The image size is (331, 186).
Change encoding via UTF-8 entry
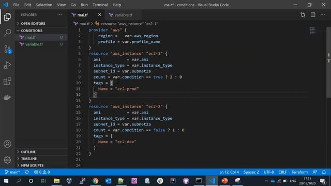pyautogui.click(x=268, y=172)
